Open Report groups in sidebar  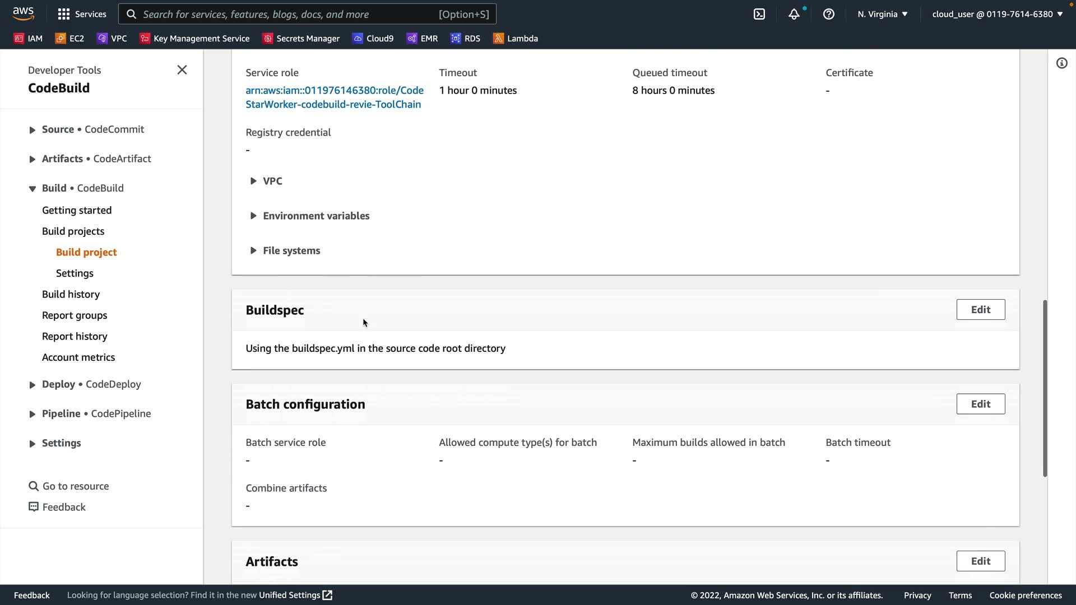point(74,315)
